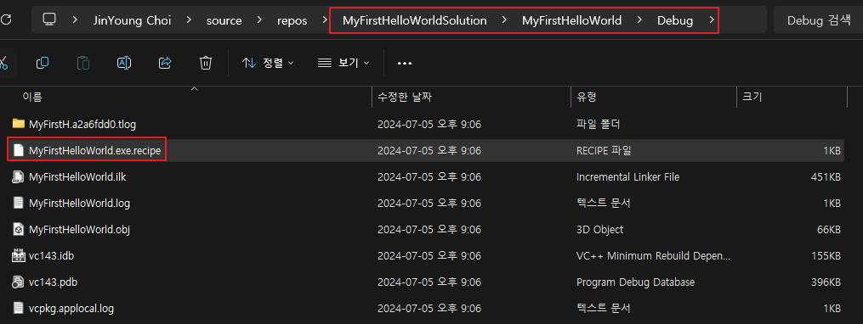Select MyFirstHelloWorld.exe.recipe file name
Image resolution: width=863 pixels, height=324 pixels.
[94, 150]
